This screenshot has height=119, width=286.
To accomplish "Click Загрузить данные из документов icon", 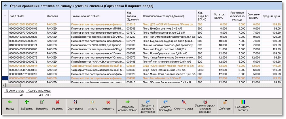I will [x=148, y=101].
